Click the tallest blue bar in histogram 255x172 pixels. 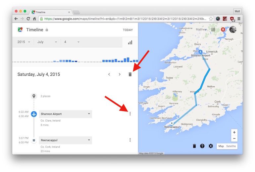click(x=128, y=60)
